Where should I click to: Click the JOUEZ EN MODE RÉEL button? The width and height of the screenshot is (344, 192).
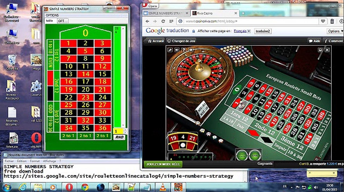click(163, 164)
